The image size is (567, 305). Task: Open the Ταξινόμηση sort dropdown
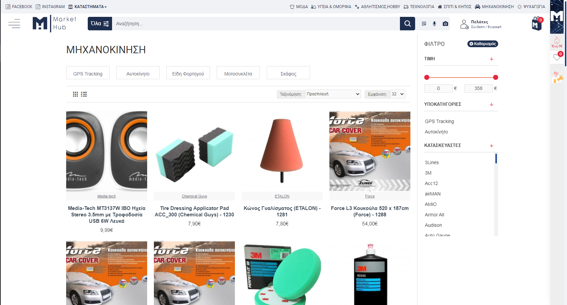point(333,94)
